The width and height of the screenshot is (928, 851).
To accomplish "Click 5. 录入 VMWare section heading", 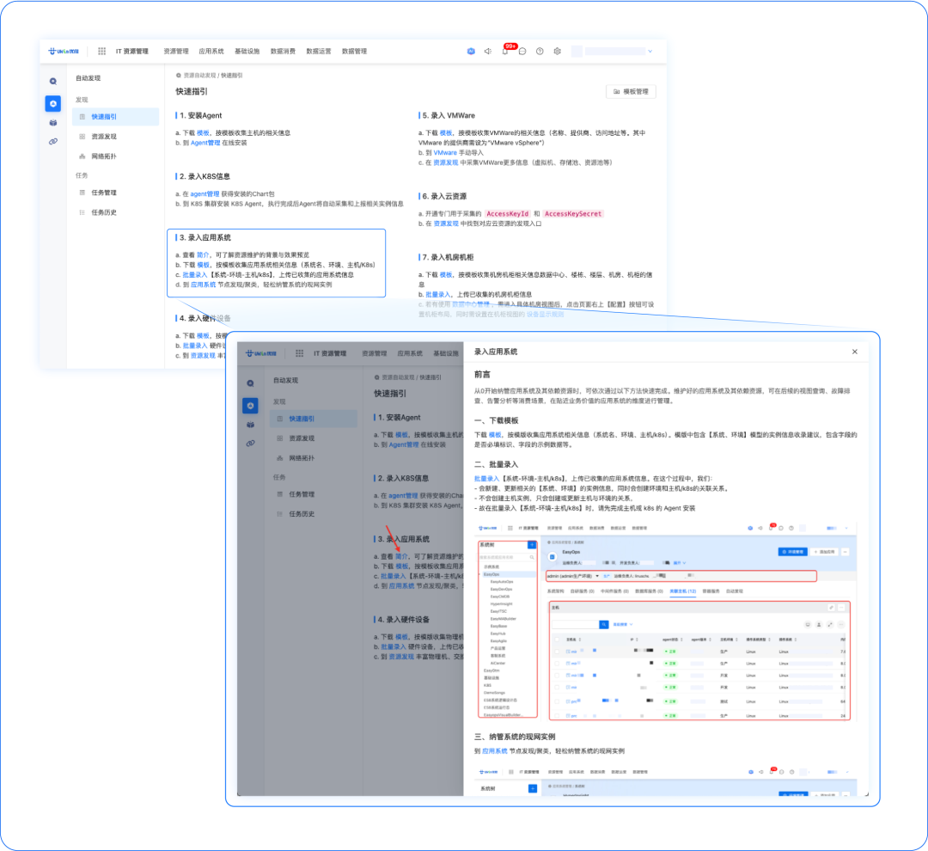I will (448, 116).
